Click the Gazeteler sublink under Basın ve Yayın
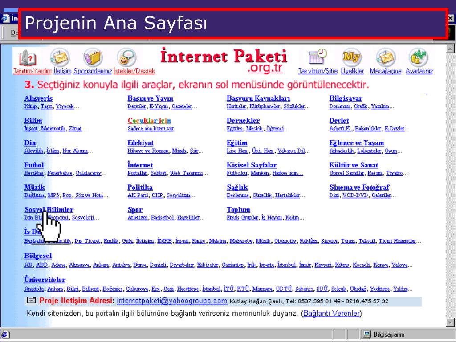This screenshot has width=456, height=342. coord(182,106)
